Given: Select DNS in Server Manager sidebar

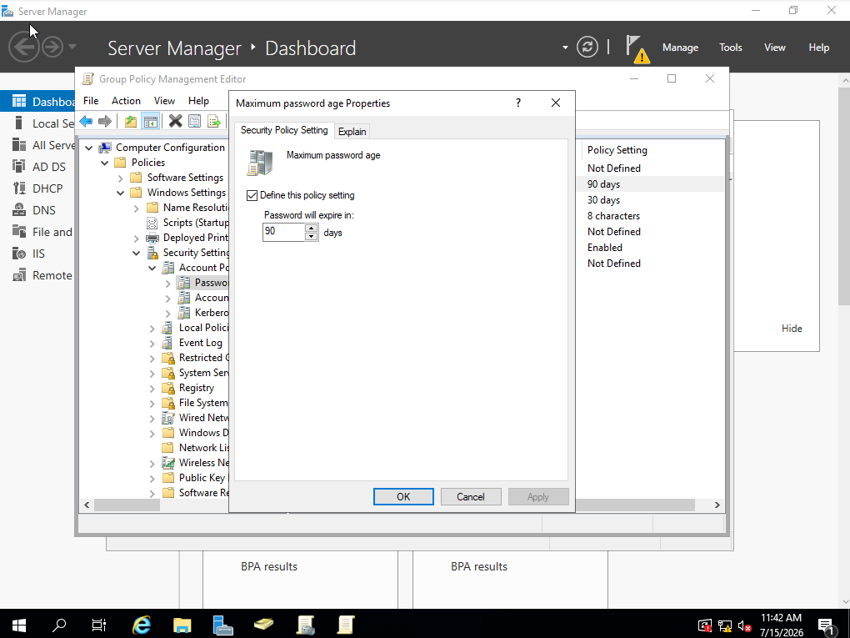Looking at the screenshot, I should click(x=43, y=210).
